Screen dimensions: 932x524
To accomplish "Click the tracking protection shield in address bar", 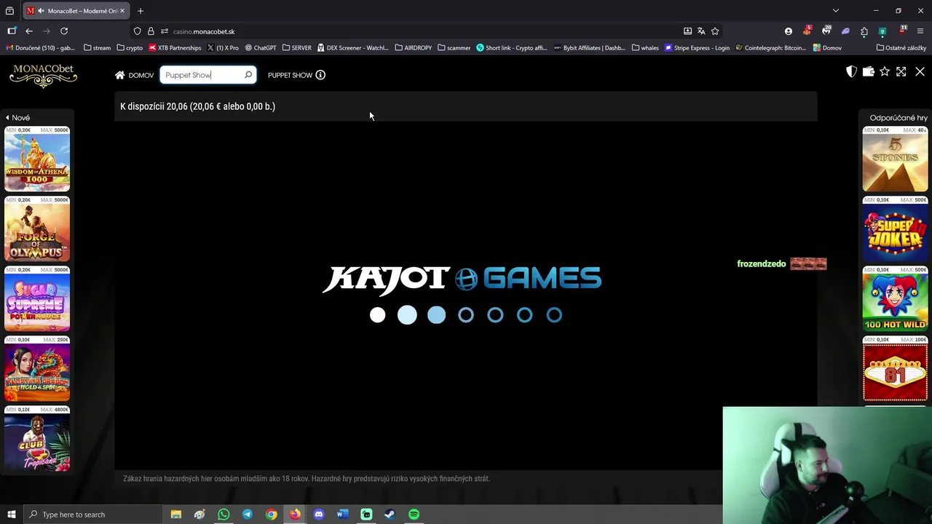I will click(137, 31).
